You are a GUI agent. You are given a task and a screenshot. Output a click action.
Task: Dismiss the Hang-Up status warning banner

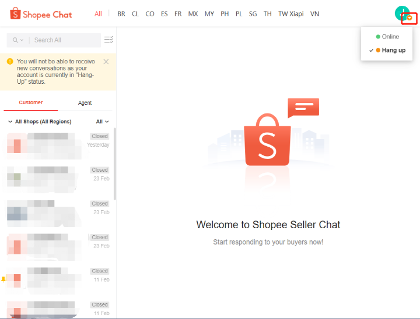[106, 62]
